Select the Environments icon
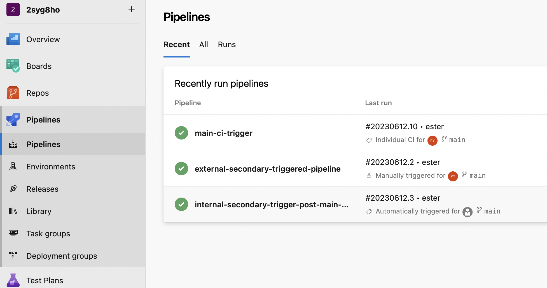The height and width of the screenshot is (288, 547). tap(13, 166)
